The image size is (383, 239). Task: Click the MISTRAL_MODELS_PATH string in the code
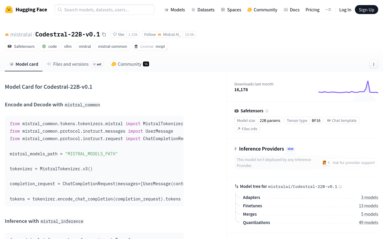92,154
